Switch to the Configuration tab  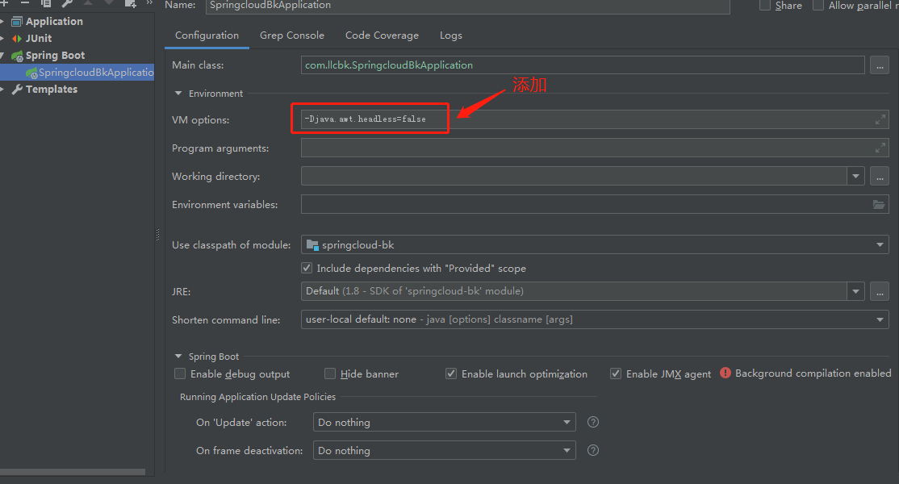(x=207, y=35)
